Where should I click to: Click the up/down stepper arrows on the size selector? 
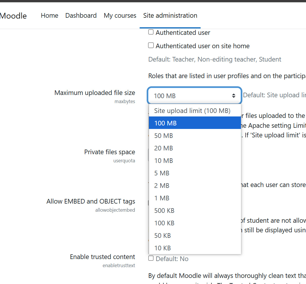click(234, 96)
